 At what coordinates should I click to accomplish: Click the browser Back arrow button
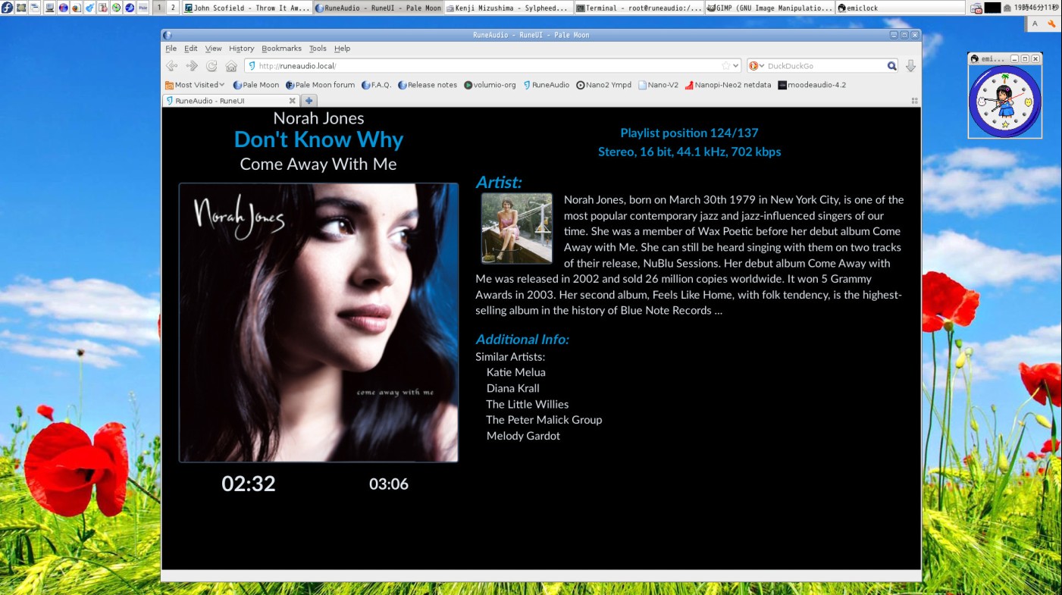click(x=171, y=66)
